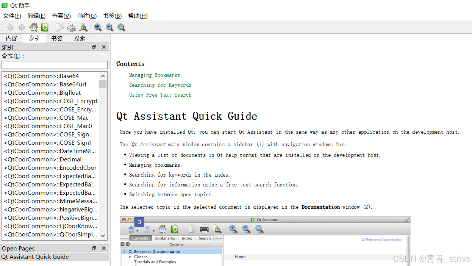Float the Open Pages panel via undock icon
The width and height of the screenshot is (472, 266).
coord(94,248)
